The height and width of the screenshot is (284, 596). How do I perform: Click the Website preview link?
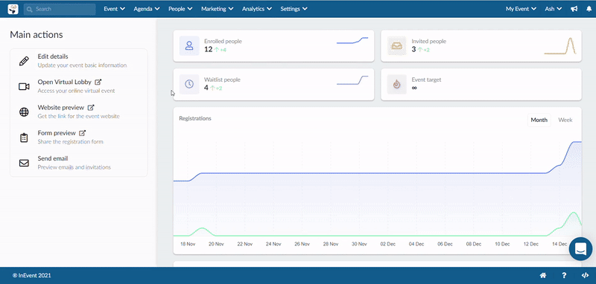(60, 108)
